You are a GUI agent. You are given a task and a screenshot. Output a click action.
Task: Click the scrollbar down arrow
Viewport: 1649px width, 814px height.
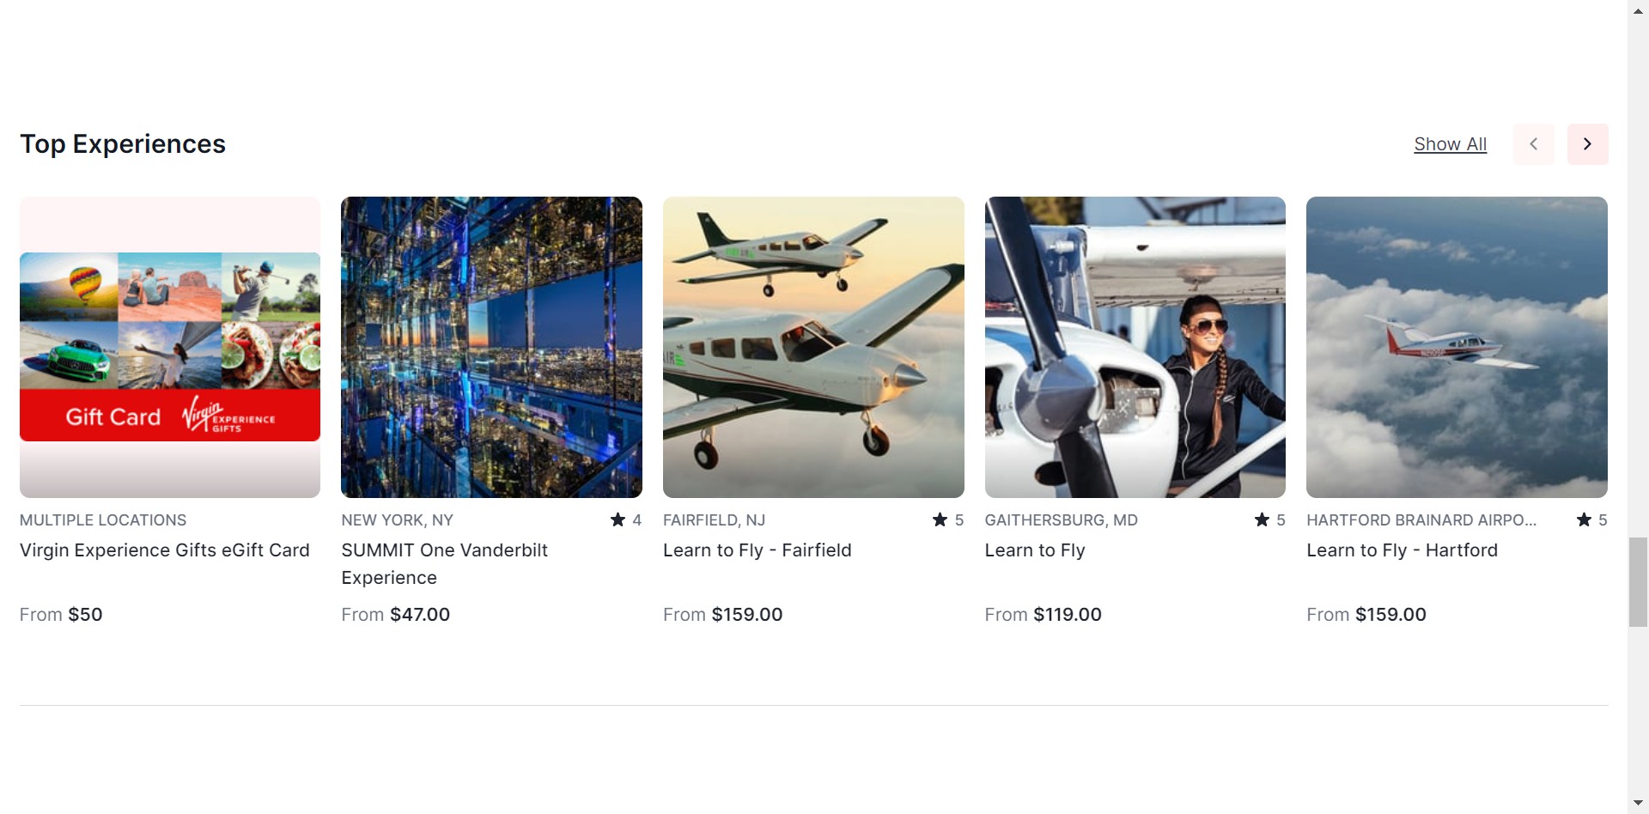point(1638,805)
